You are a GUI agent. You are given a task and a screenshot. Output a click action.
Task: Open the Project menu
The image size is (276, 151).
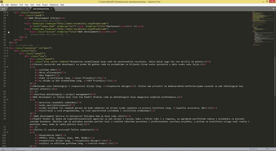click(45, 5)
